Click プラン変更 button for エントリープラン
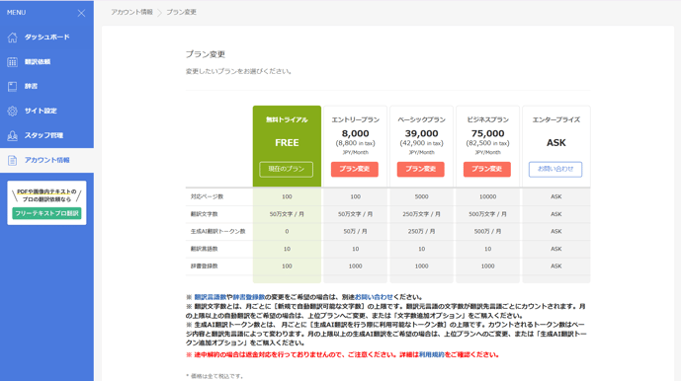 tap(355, 169)
